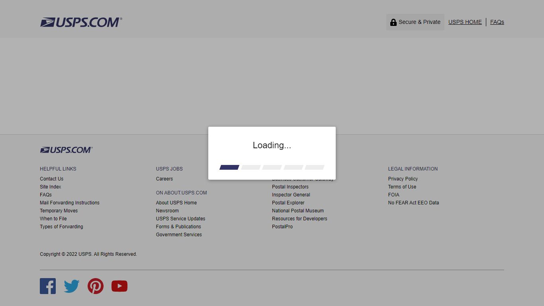Open Inspector General link
This screenshot has width=544, height=306.
[291, 195]
